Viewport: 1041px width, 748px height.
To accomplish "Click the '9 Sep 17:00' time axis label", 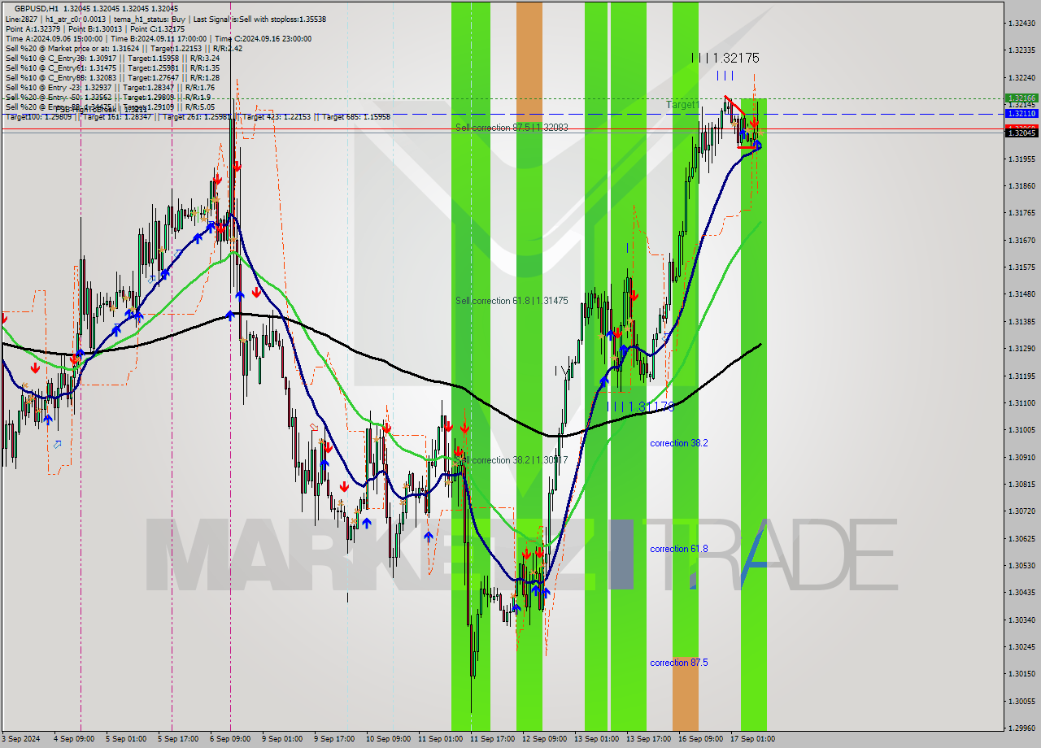I will pyautogui.click(x=333, y=739).
